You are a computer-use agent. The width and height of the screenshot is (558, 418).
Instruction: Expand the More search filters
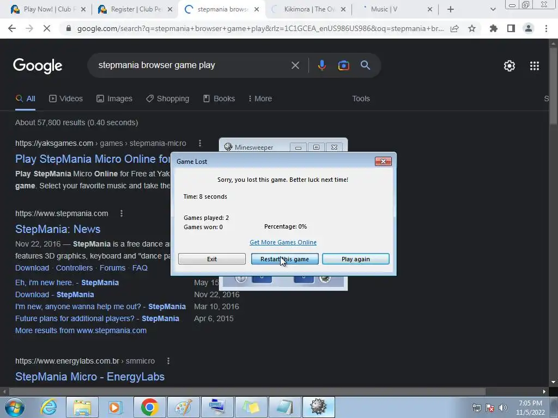(260, 99)
